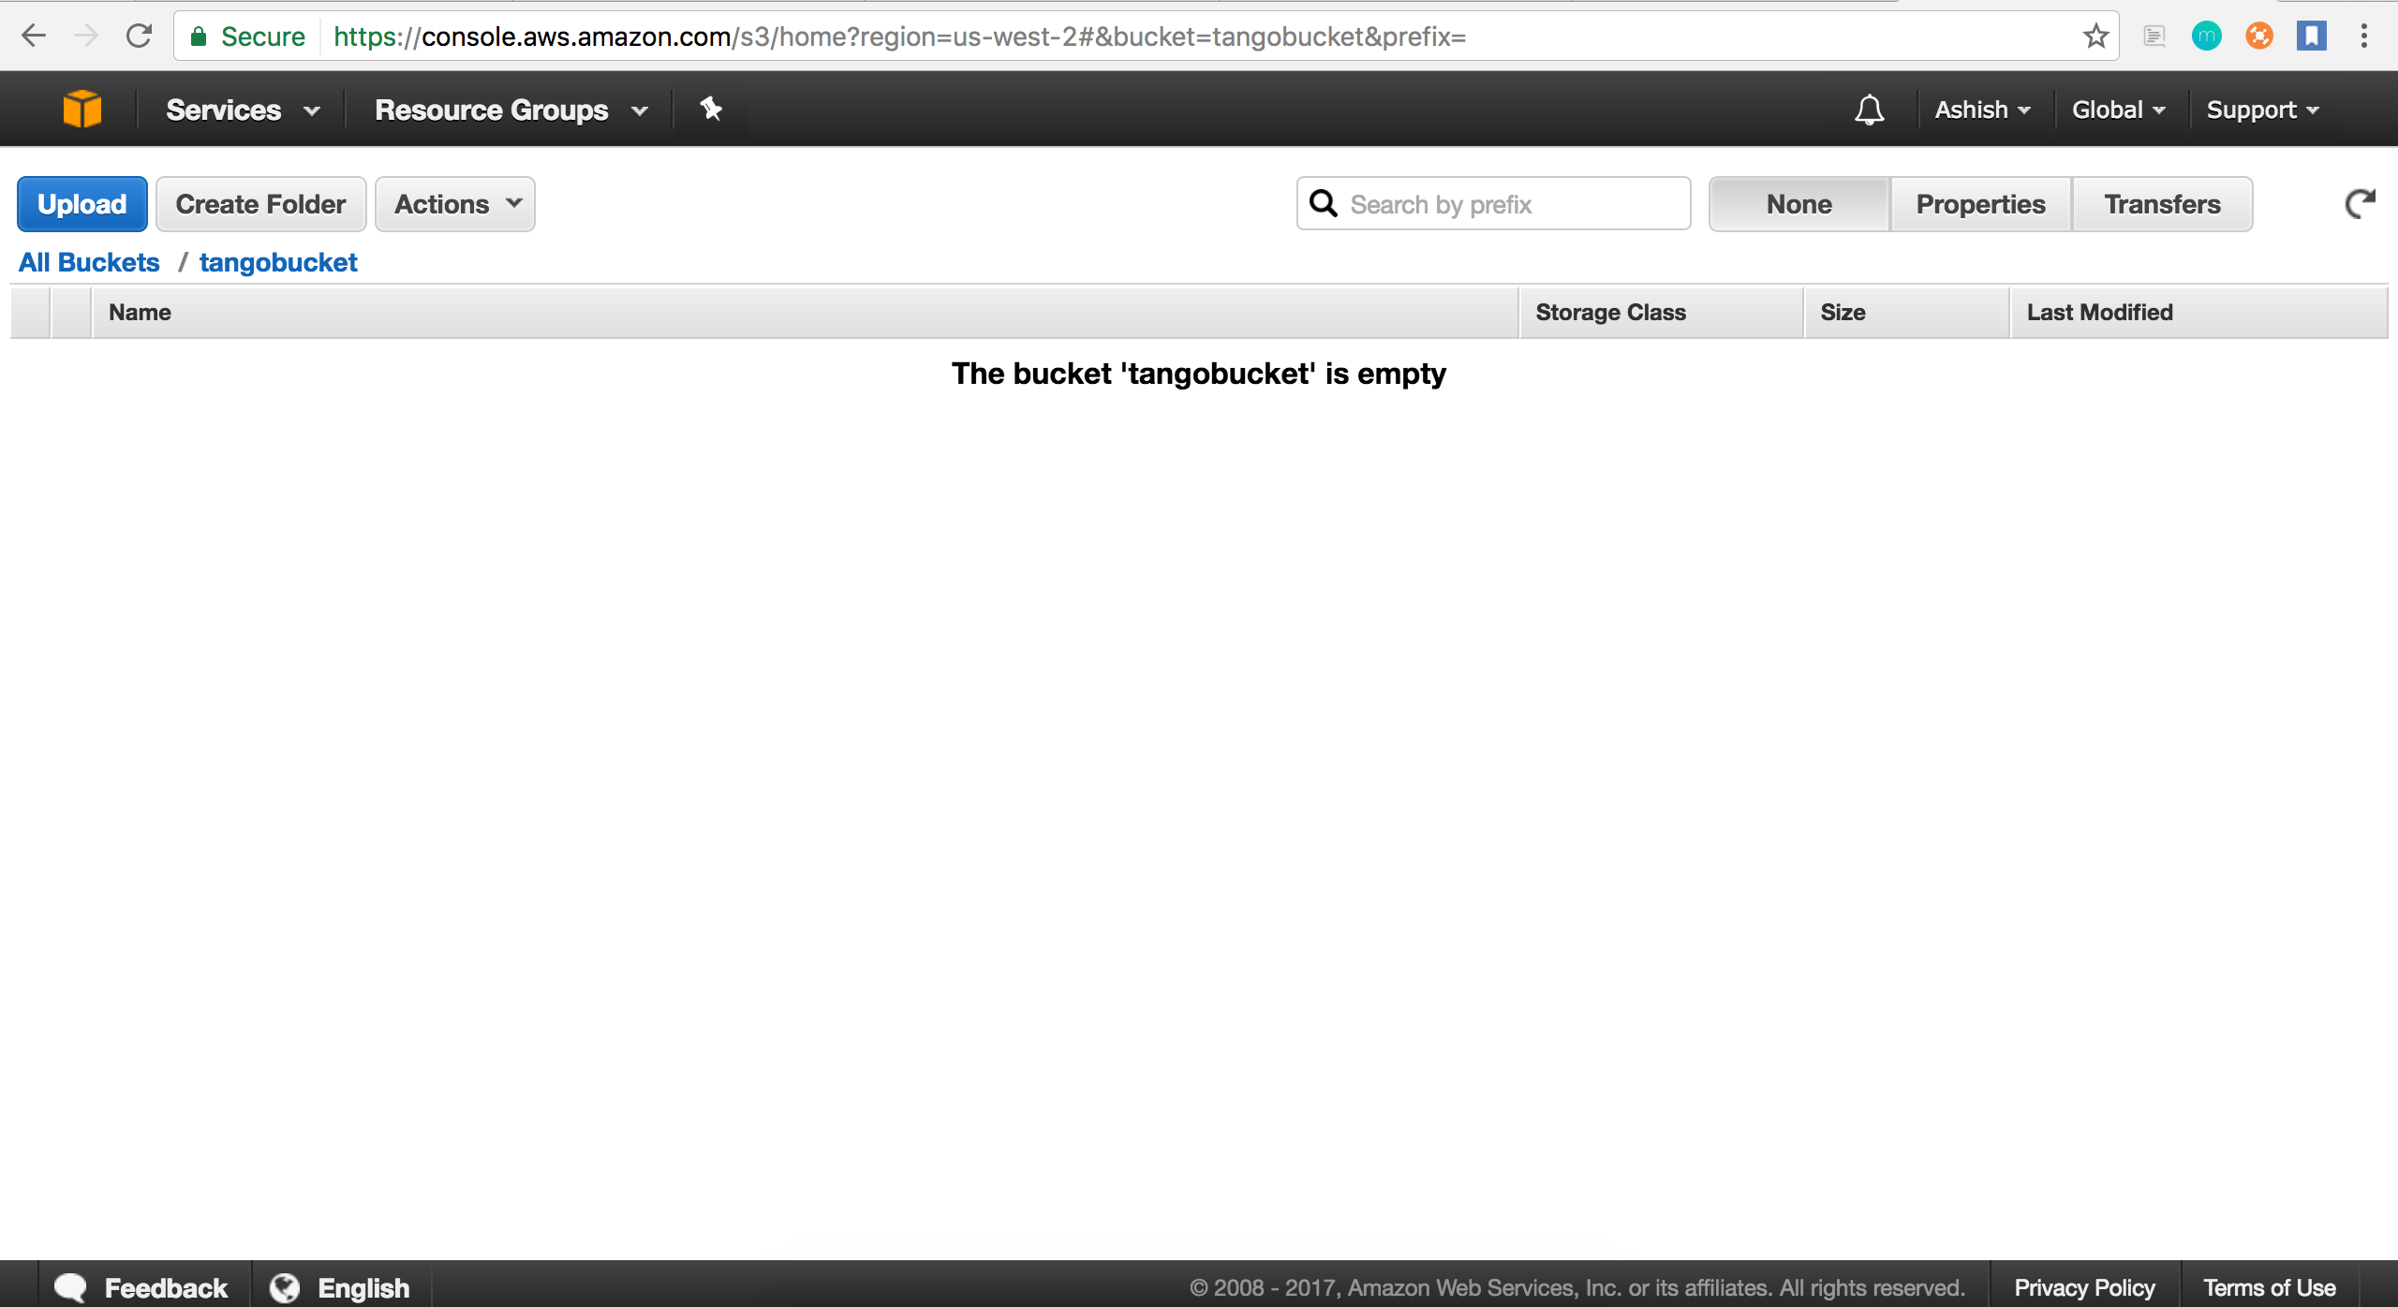2398x1307 pixels.
Task: Open the Terms of Use link
Action: coord(2269,1287)
